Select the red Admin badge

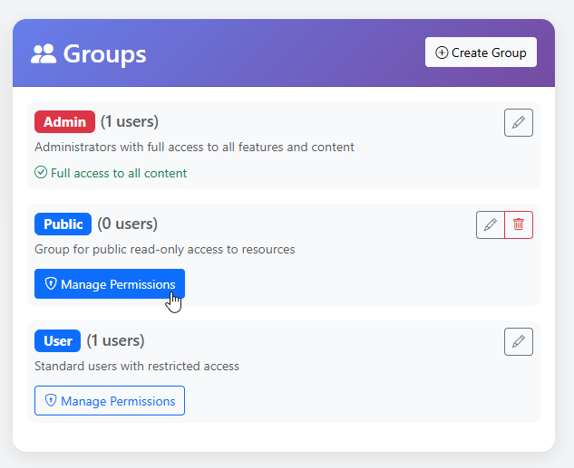tap(64, 121)
